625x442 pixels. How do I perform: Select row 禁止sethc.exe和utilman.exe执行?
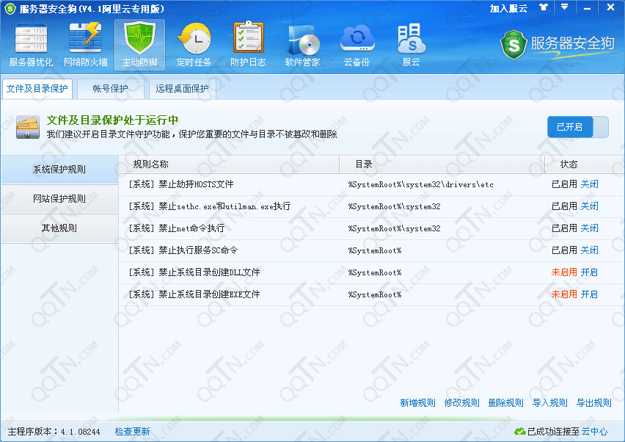(371, 206)
